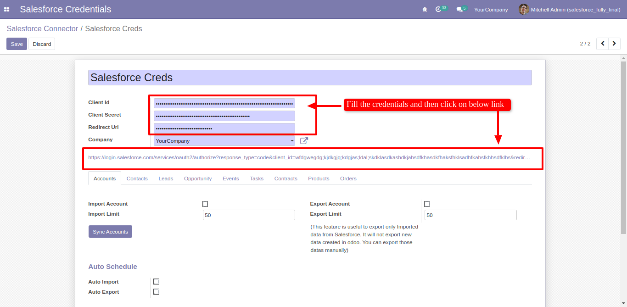Open the debug bug icon menu
627x307 pixels.
(425, 9)
